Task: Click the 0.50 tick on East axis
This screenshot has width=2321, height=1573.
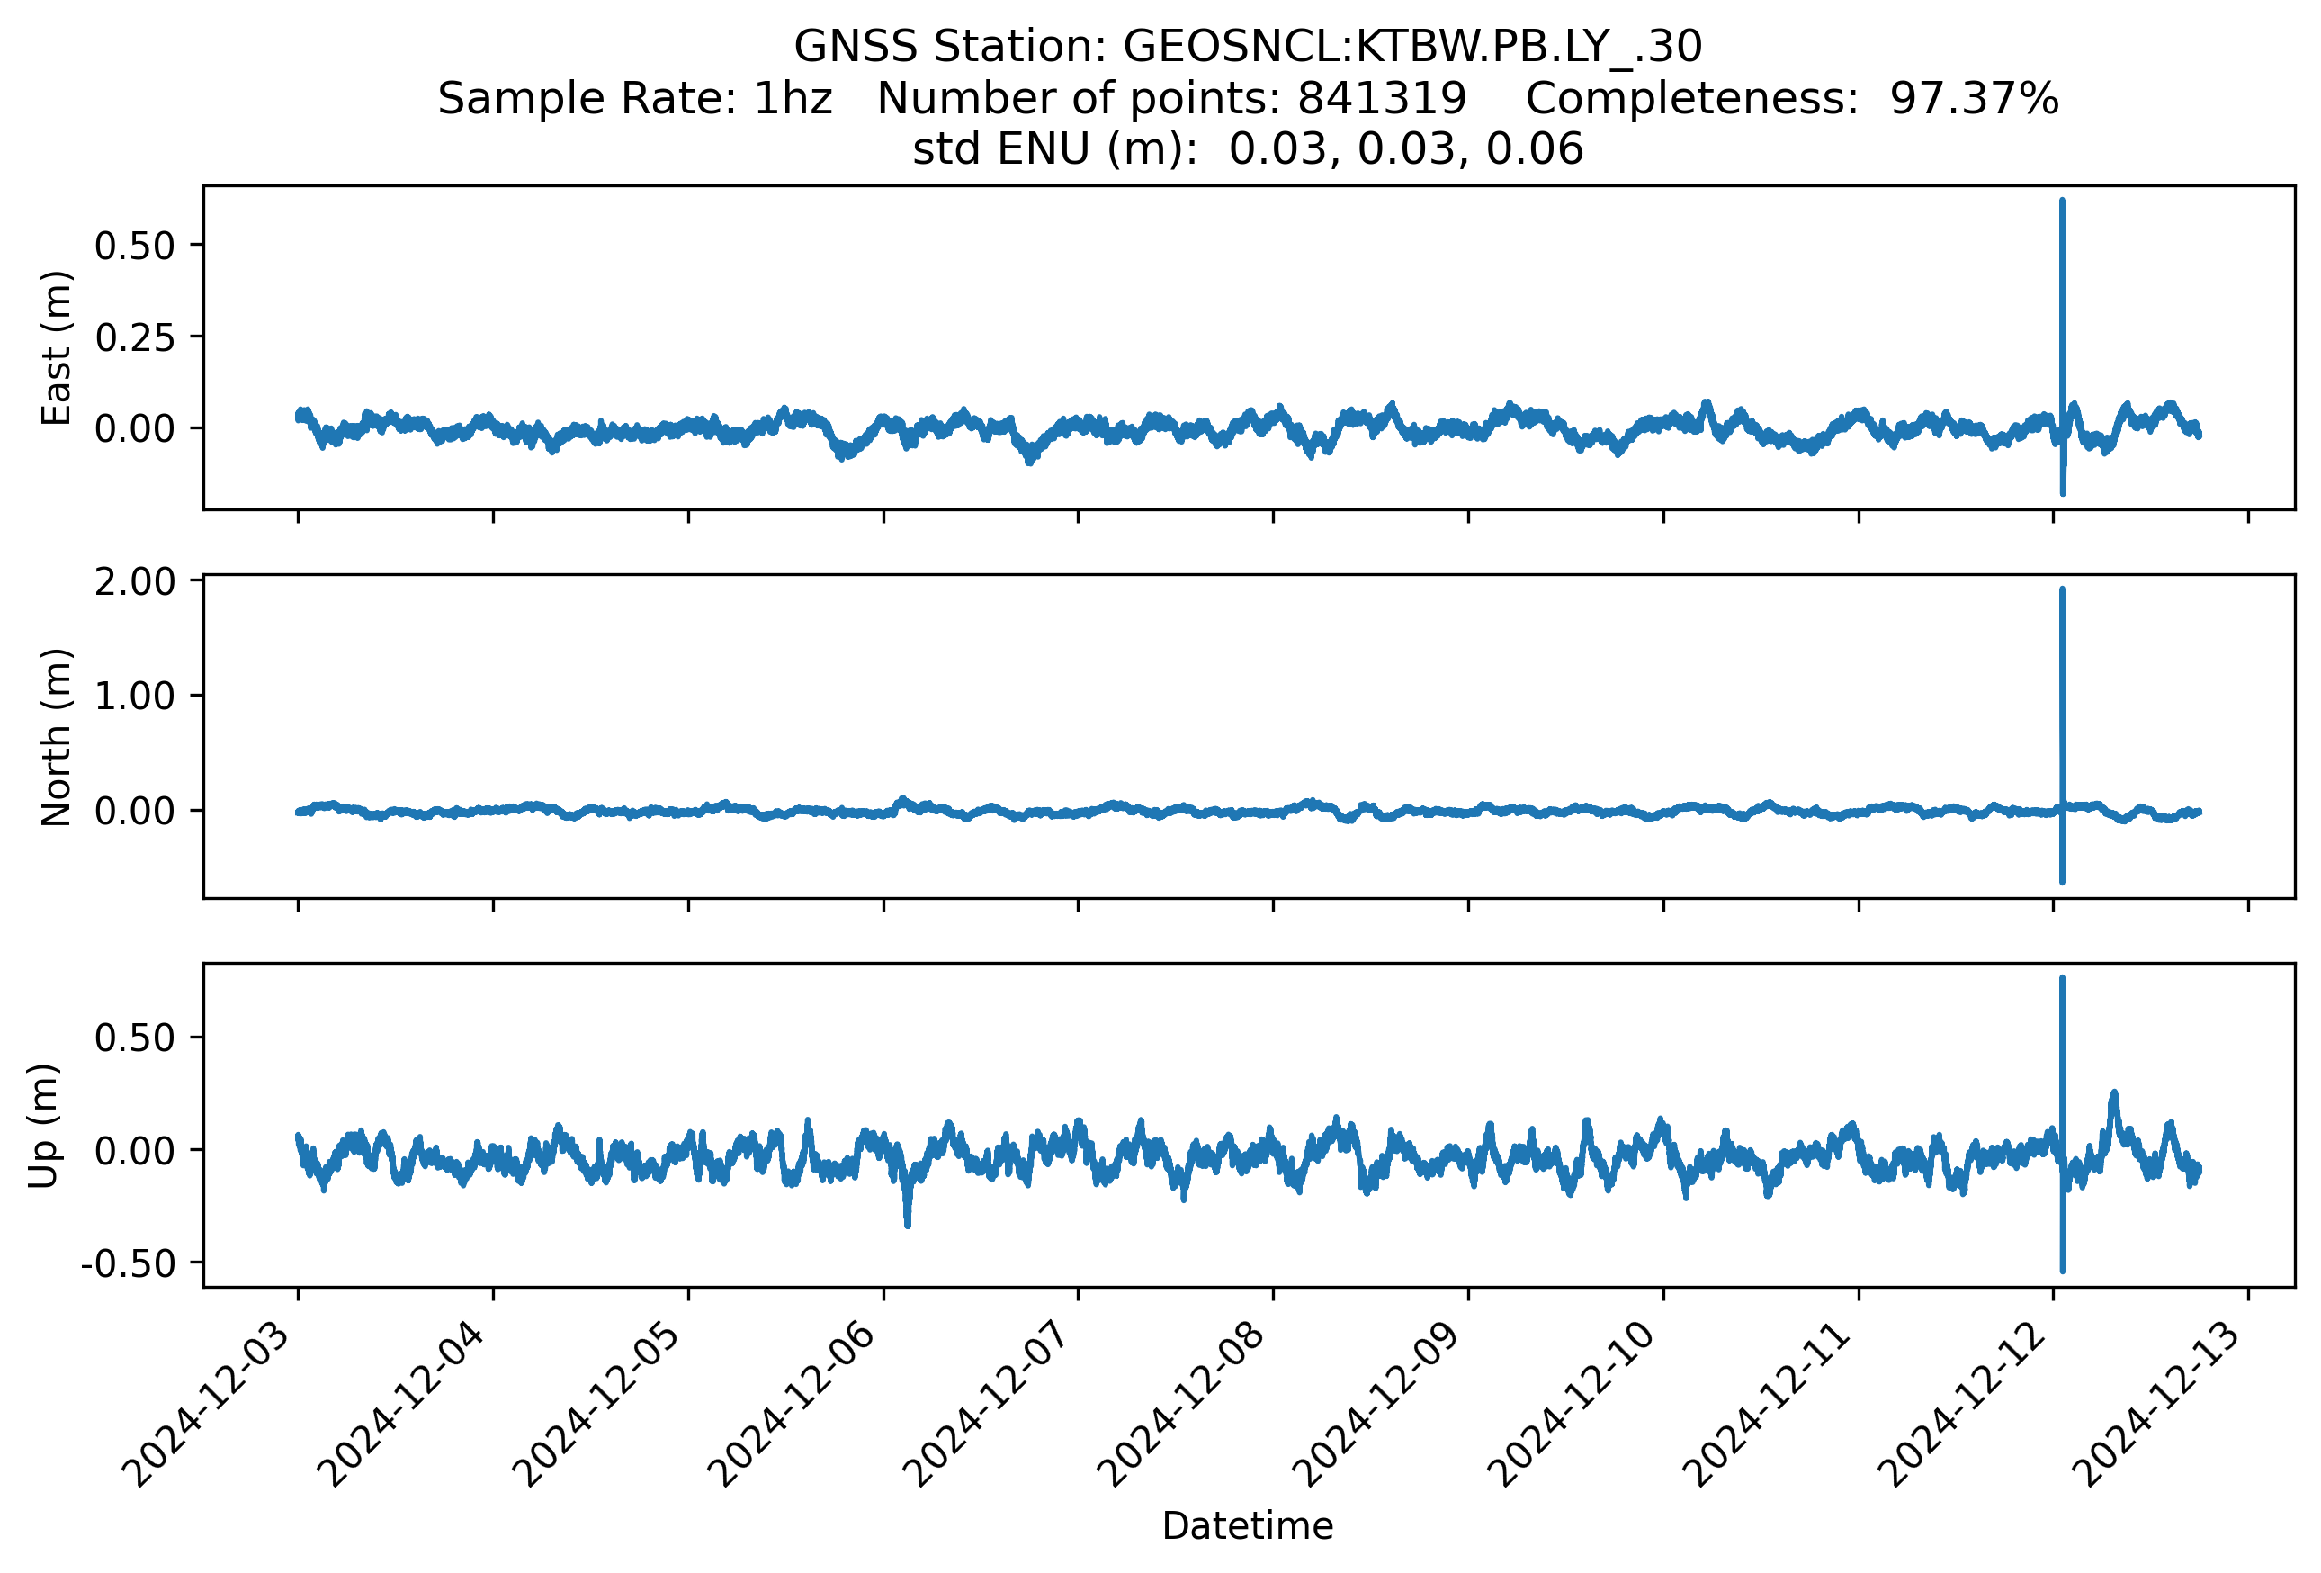Action: [135, 246]
